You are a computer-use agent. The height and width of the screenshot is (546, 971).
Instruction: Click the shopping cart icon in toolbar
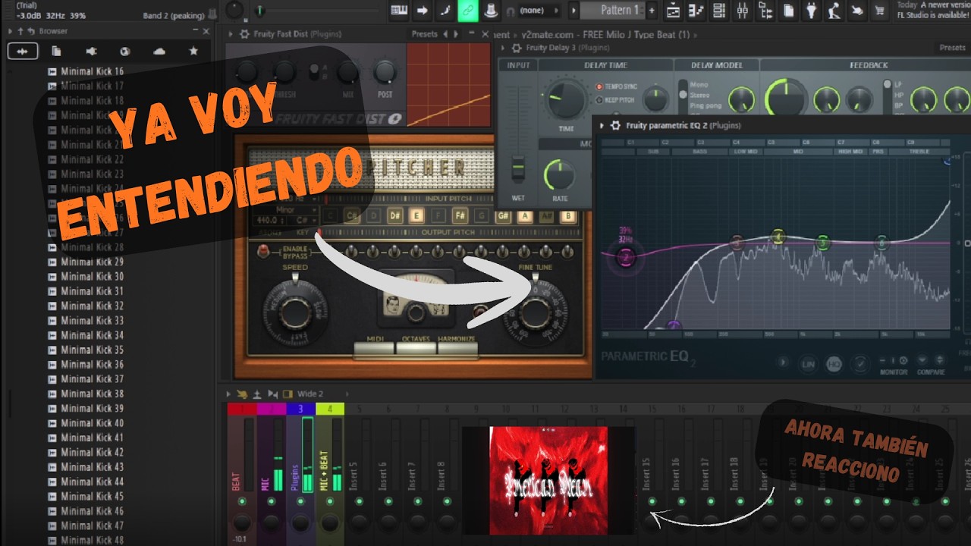[x=880, y=10]
